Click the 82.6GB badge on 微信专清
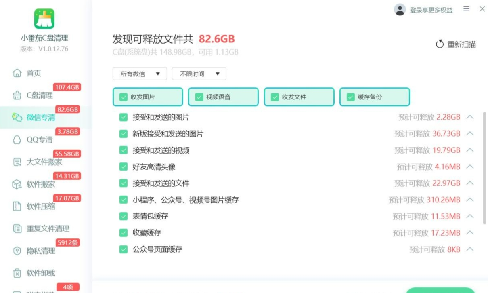The width and height of the screenshot is (488, 293). 68,110
